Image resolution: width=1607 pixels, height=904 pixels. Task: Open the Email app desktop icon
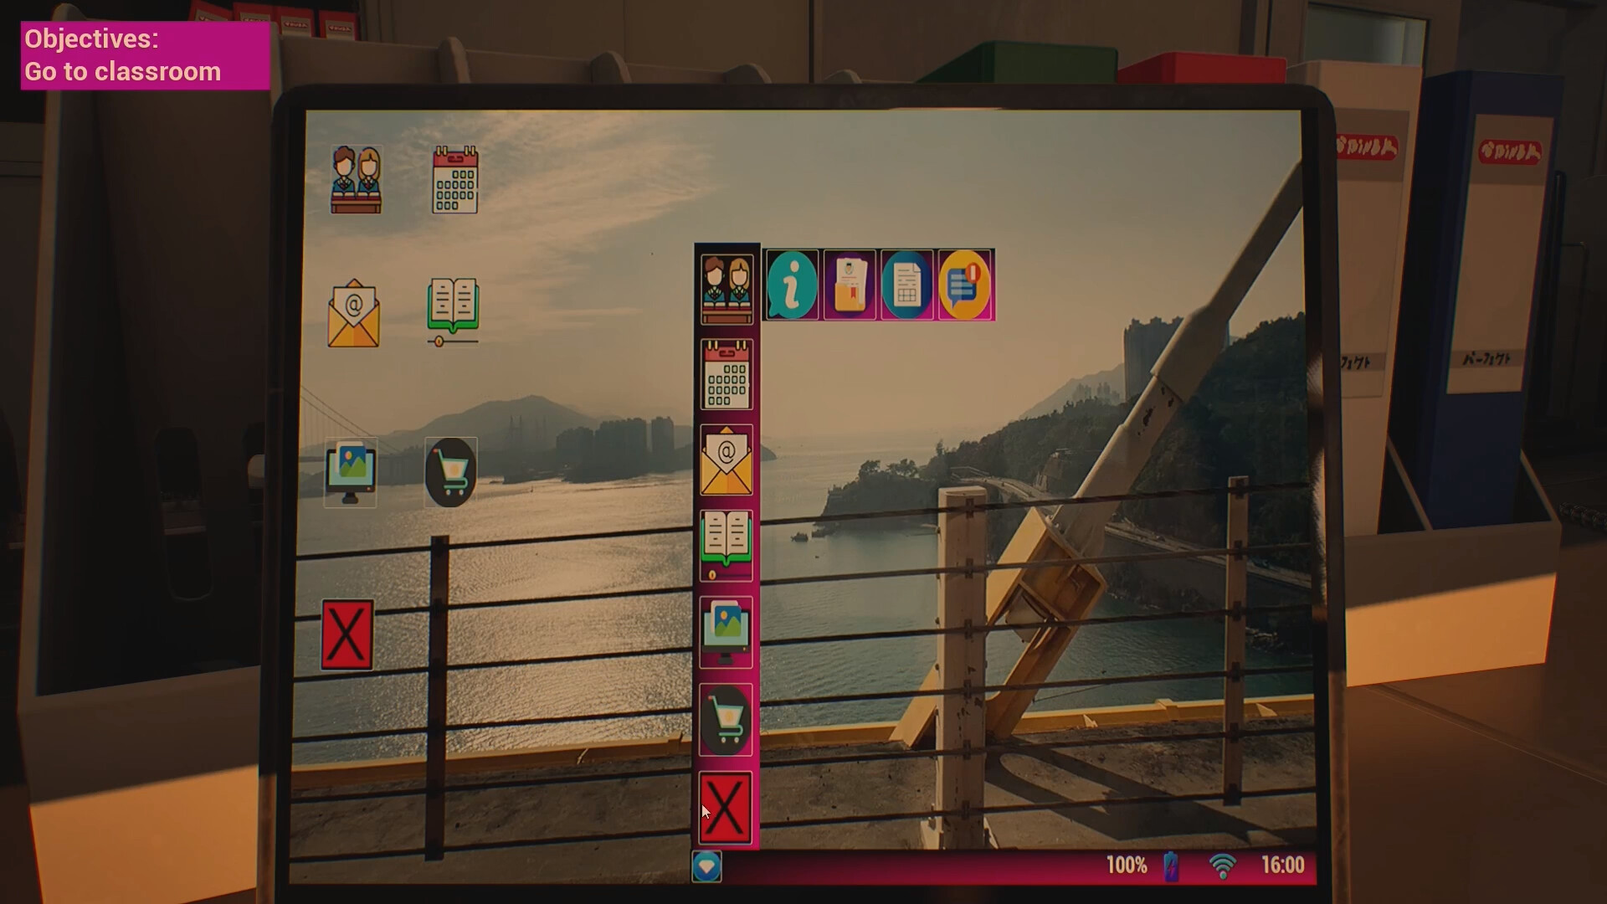pos(352,314)
